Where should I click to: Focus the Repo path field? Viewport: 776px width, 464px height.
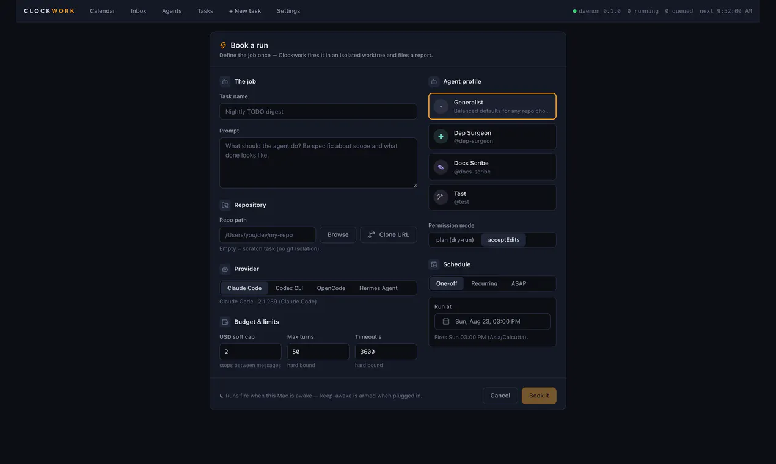coord(268,234)
